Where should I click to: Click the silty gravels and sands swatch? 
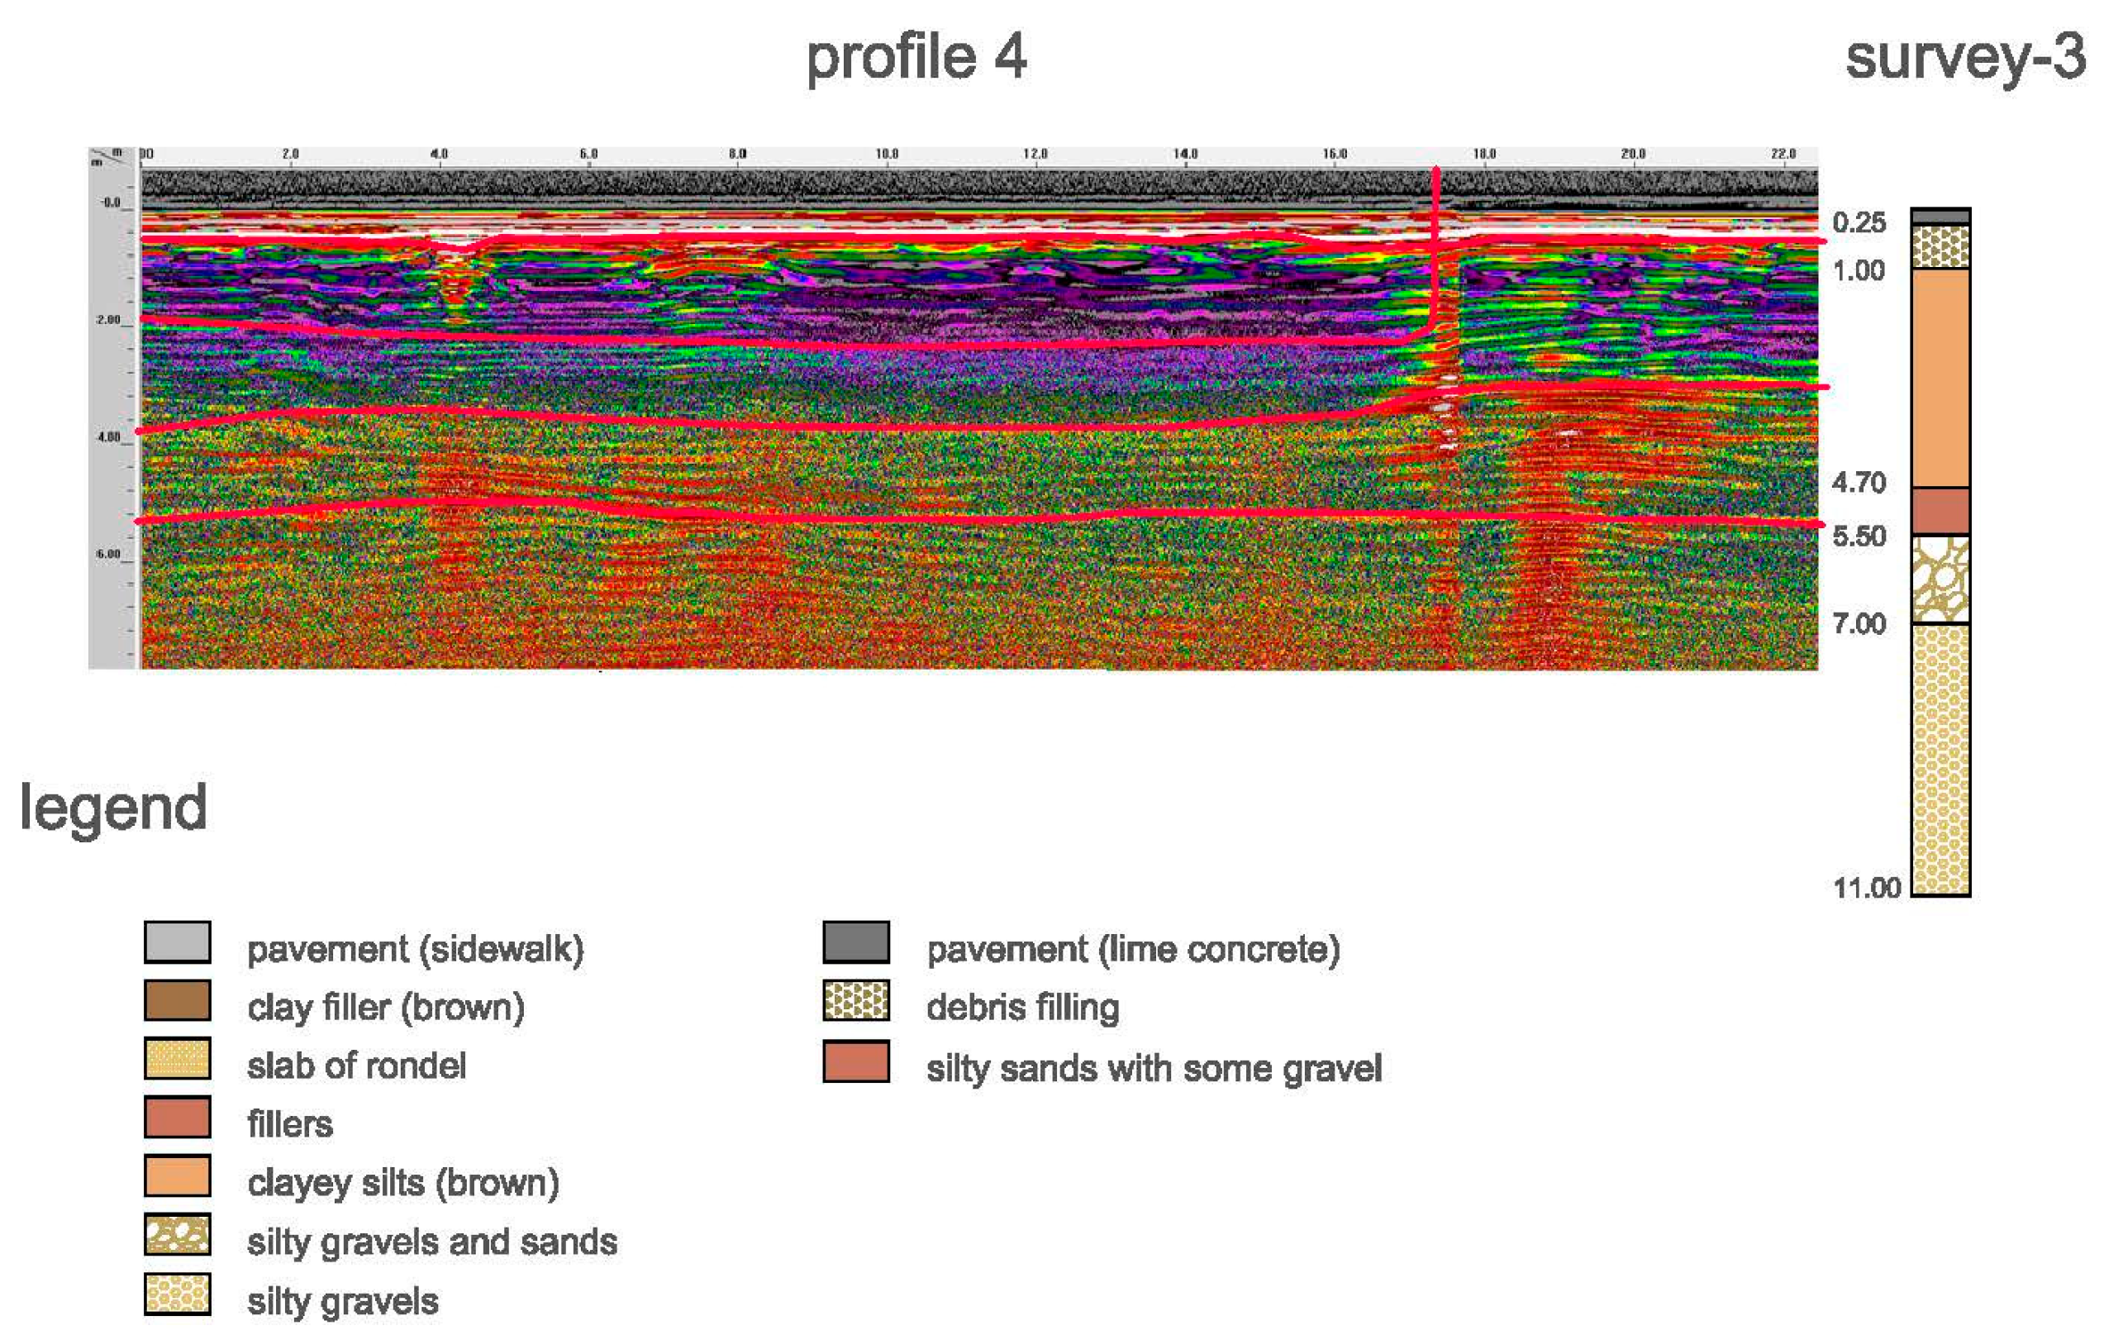(178, 1234)
